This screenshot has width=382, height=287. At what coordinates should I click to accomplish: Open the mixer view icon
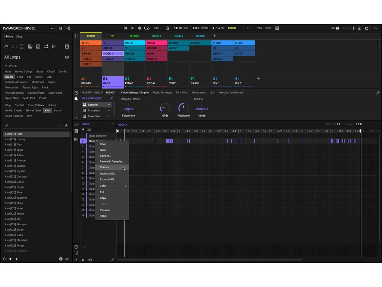coord(68,28)
